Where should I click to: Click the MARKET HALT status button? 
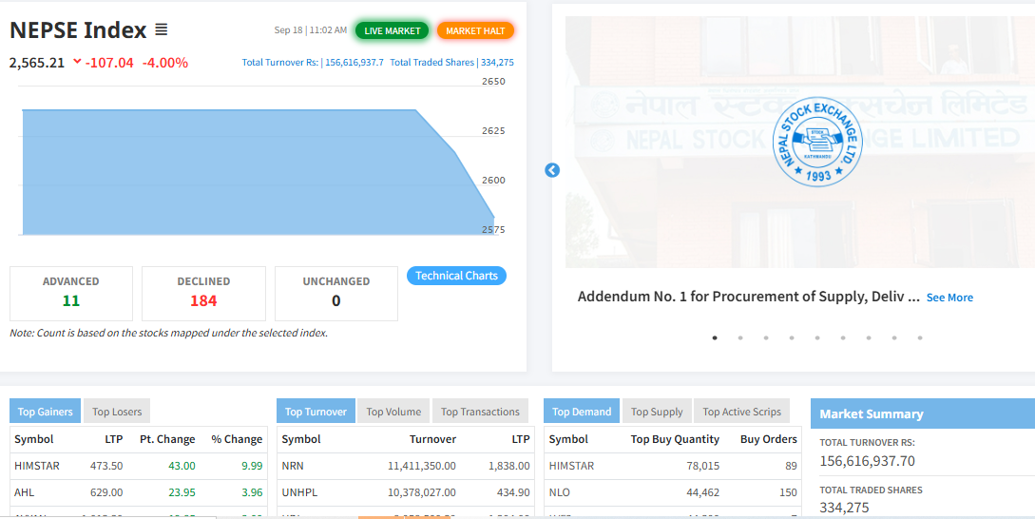pos(475,30)
